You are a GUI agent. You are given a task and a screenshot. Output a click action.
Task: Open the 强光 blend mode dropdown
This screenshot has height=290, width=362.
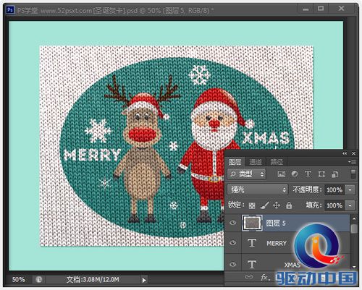258,189
